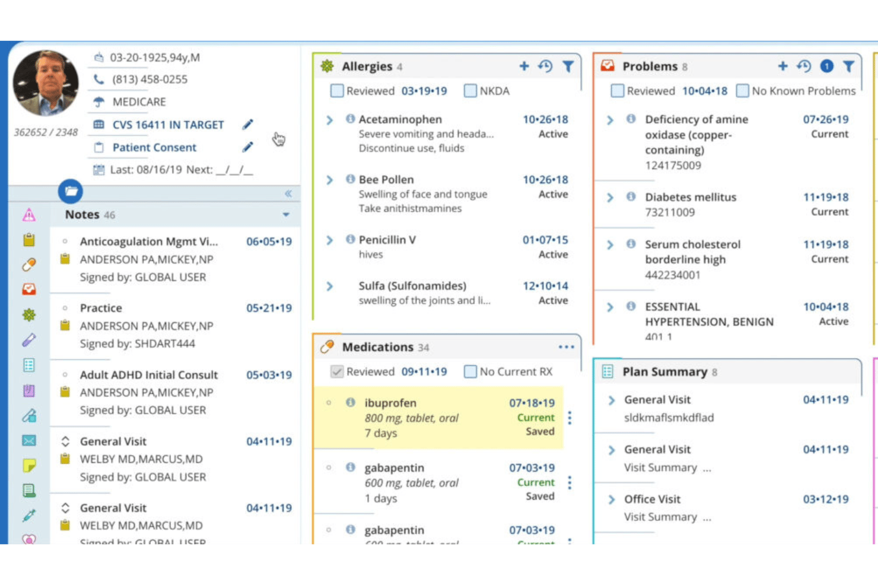This screenshot has height=585, width=878.
Task: Open info icon for Acetaminophen allergy
Action: click(x=350, y=119)
